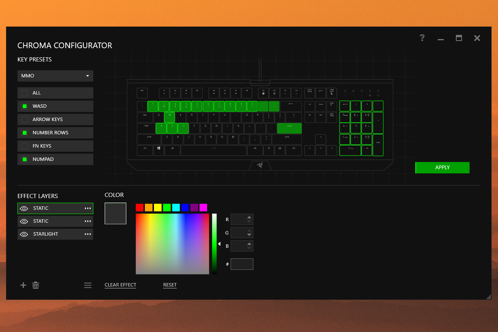This screenshot has height=332, width=498.
Task: Pick the orange preset color swatch
Action: [x=149, y=208]
